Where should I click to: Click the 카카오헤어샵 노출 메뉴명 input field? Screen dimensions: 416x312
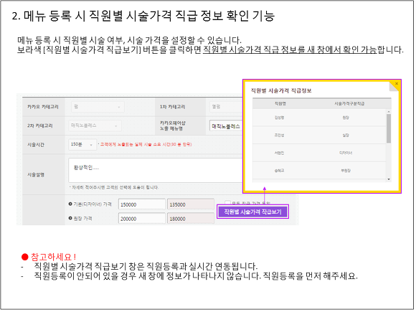coord(226,126)
